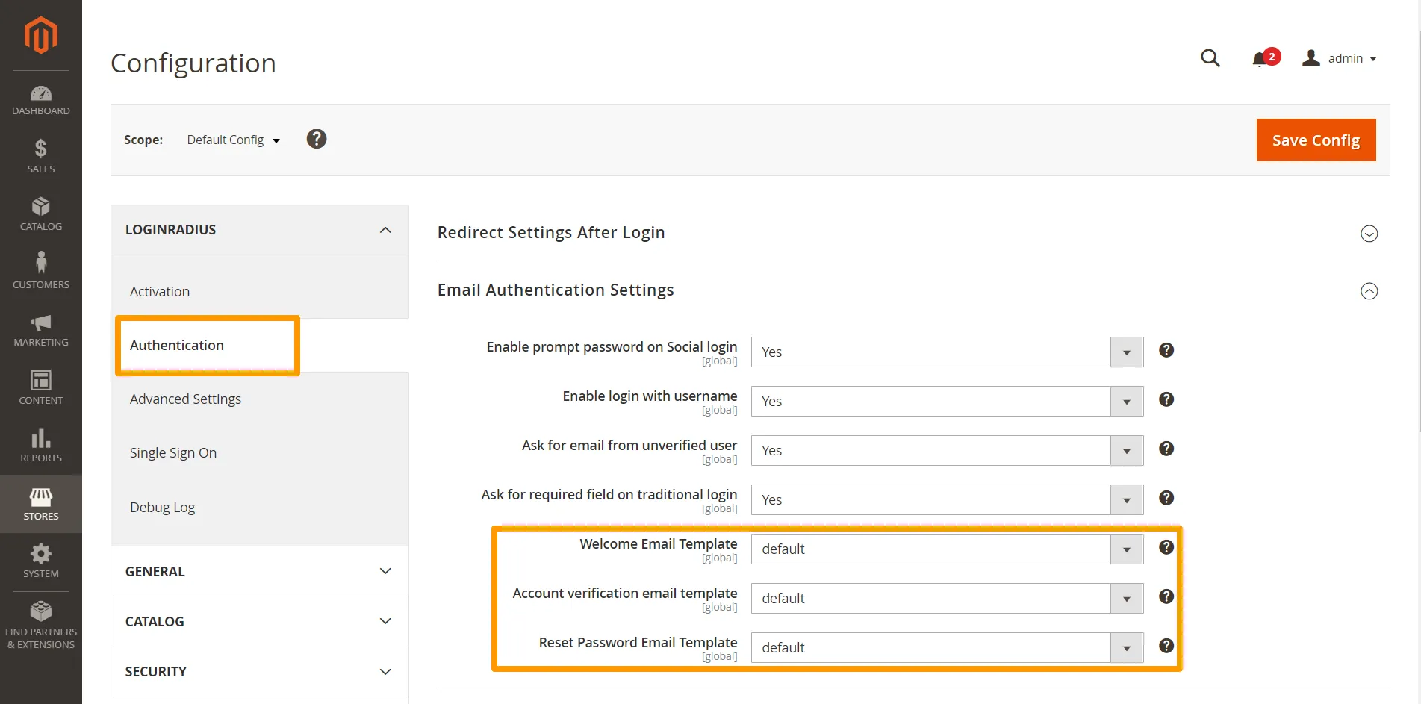Open Enable login with username dropdown

(946, 402)
